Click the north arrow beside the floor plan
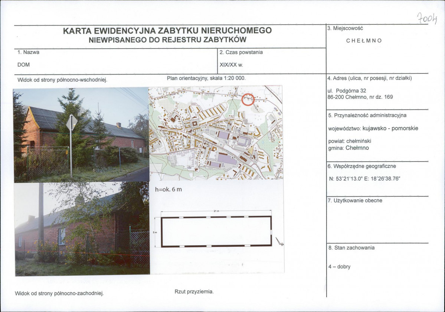Screen dimensions: 445x312 click(x=280, y=242)
